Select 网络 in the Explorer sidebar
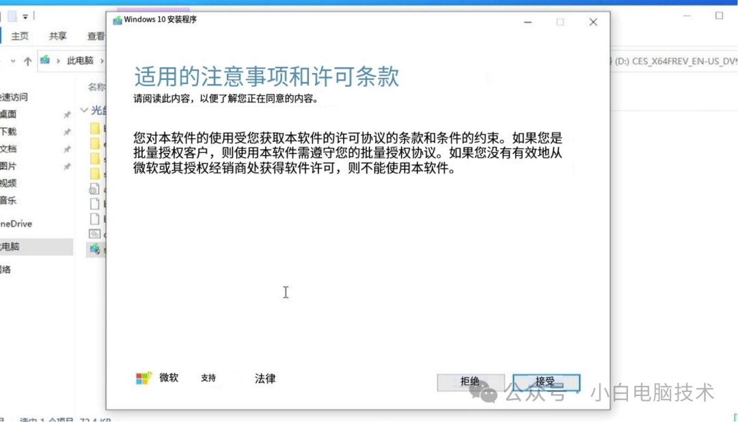Screen dimensions: 738x422 pos(12,269)
